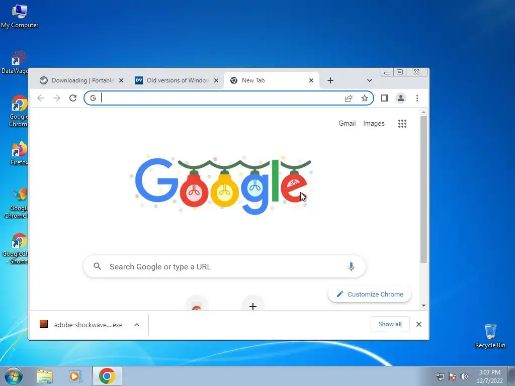Viewport: 515px width, 386px height.
Task: Open the DataWagon desktop shortcut
Action: [15, 62]
